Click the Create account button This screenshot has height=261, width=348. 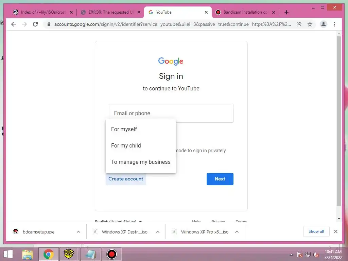click(x=126, y=179)
